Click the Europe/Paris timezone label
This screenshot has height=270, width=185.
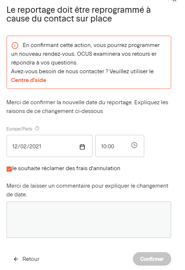click(x=19, y=129)
